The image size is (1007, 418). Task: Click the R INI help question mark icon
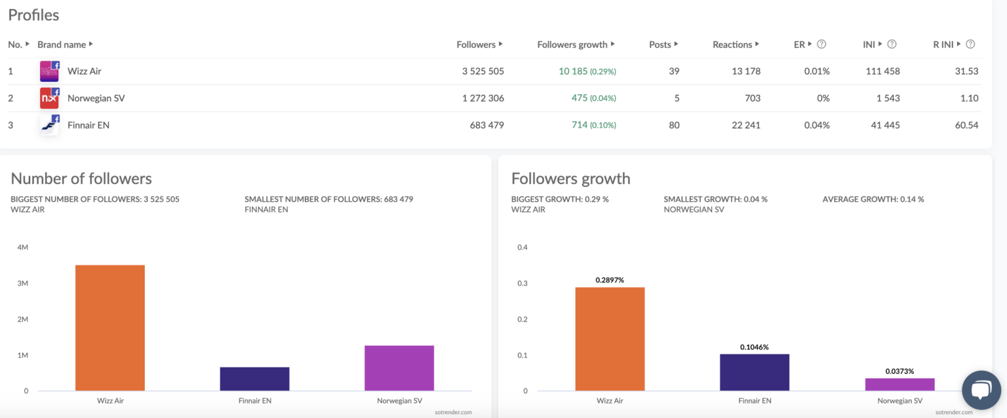pos(970,45)
